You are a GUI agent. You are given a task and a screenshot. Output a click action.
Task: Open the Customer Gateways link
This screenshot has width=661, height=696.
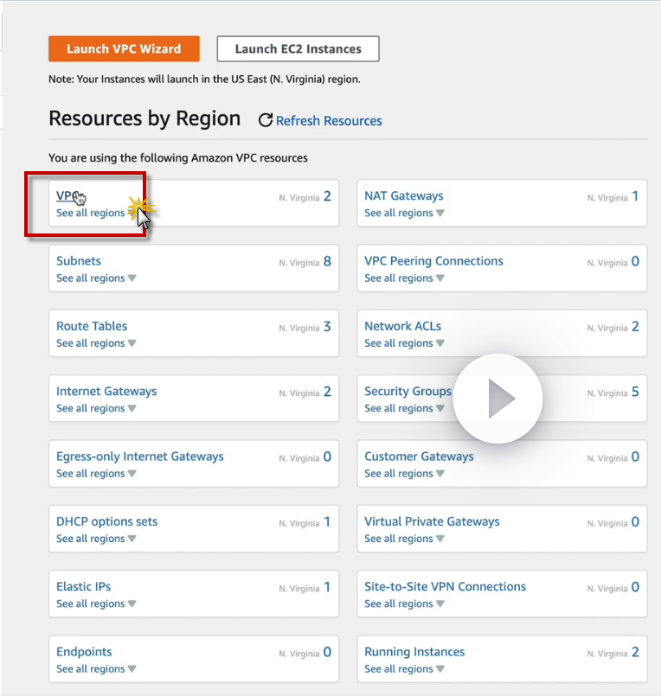(x=419, y=457)
